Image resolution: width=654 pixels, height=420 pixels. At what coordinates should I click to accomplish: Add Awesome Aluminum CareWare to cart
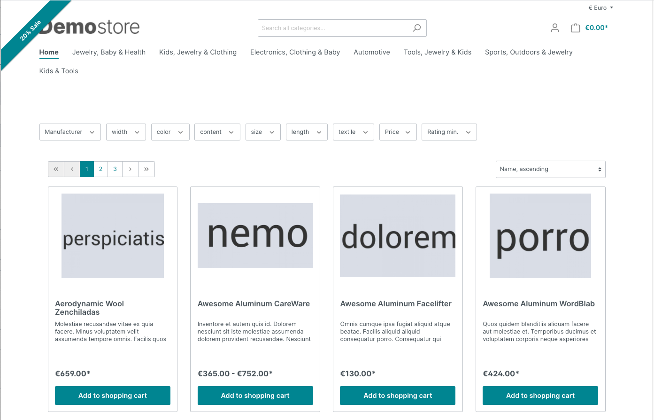255,396
